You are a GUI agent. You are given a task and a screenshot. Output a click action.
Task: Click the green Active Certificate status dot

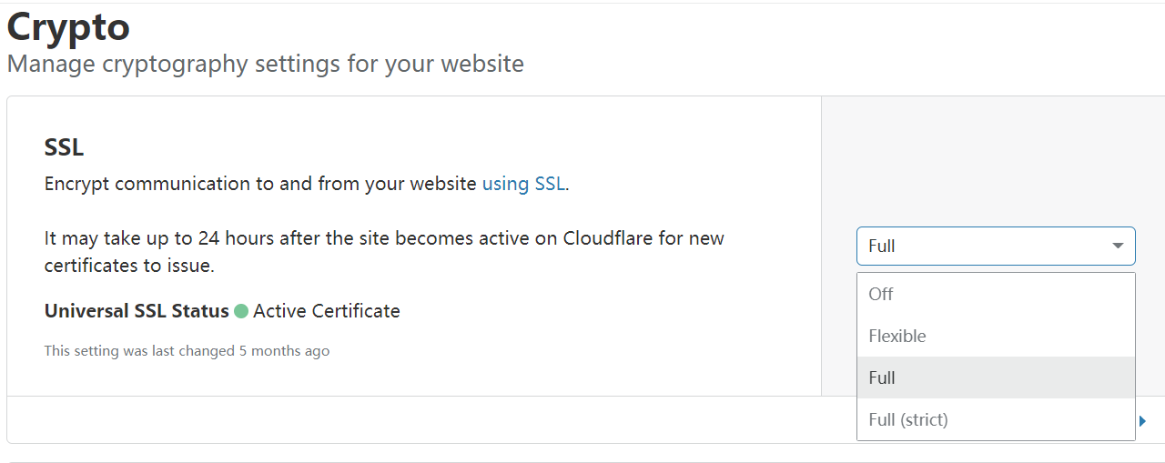[x=241, y=311]
